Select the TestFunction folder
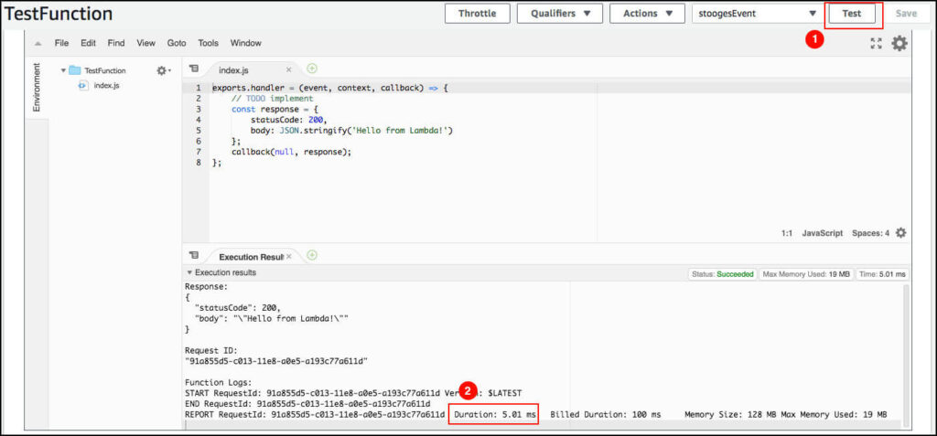The width and height of the screenshot is (937, 436). (x=104, y=70)
